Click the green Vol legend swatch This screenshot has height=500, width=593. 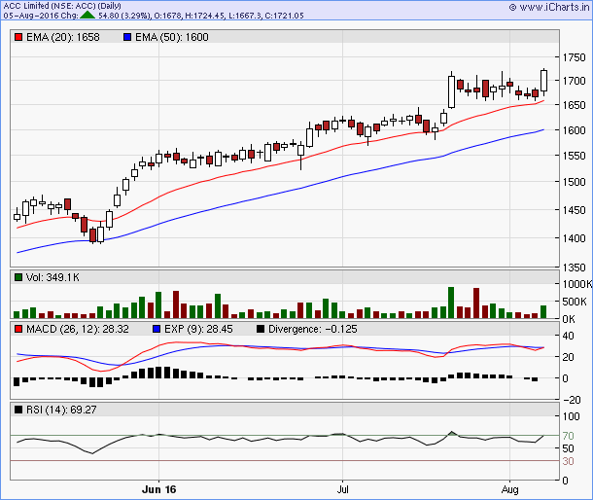pyautogui.click(x=18, y=277)
